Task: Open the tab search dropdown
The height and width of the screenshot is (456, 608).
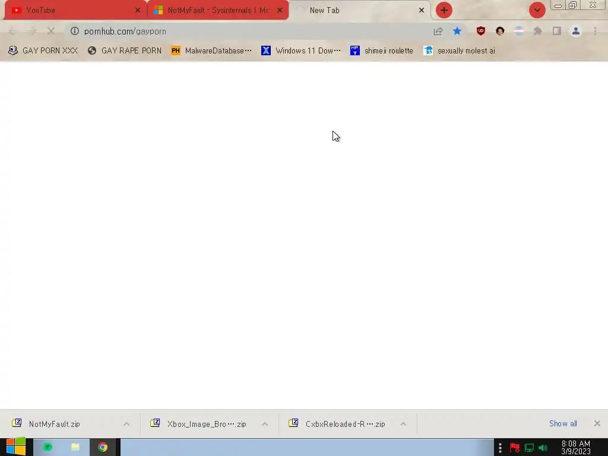Action: (537, 10)
